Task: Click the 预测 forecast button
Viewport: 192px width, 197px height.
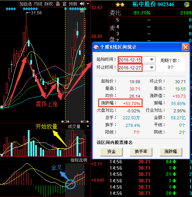Action: tap(73, 4)
